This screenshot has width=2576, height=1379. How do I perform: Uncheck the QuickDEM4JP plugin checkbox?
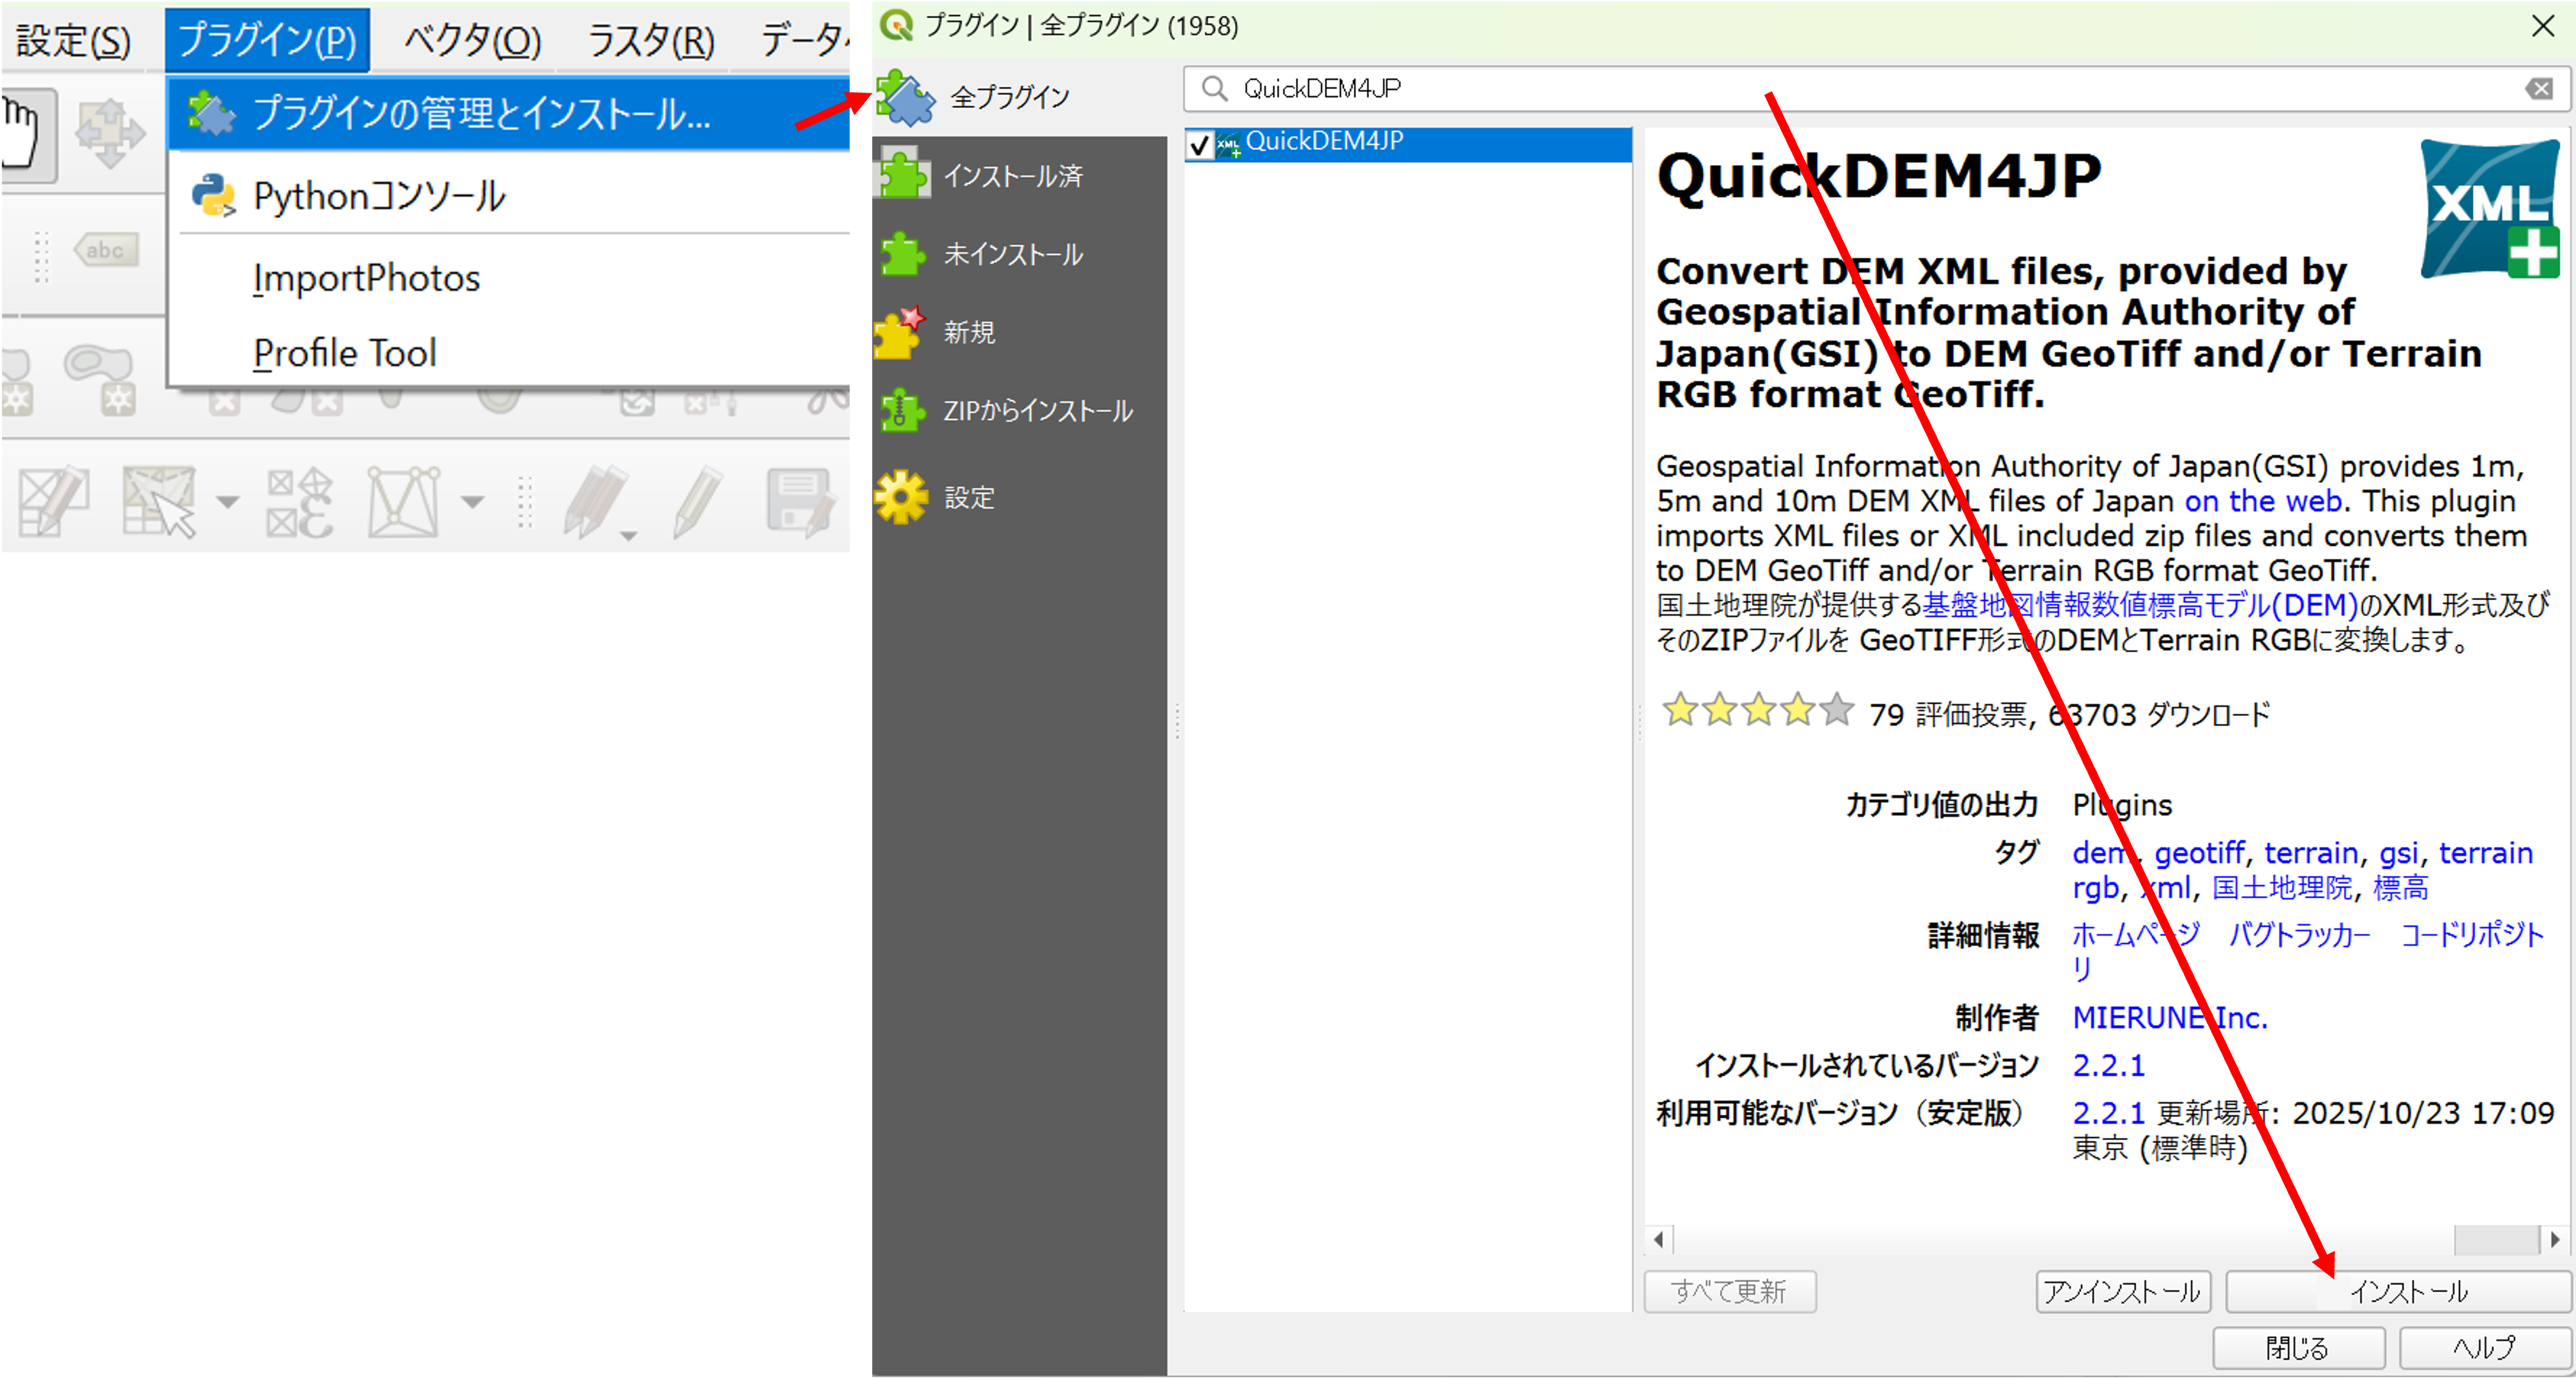pos(1199,146)
